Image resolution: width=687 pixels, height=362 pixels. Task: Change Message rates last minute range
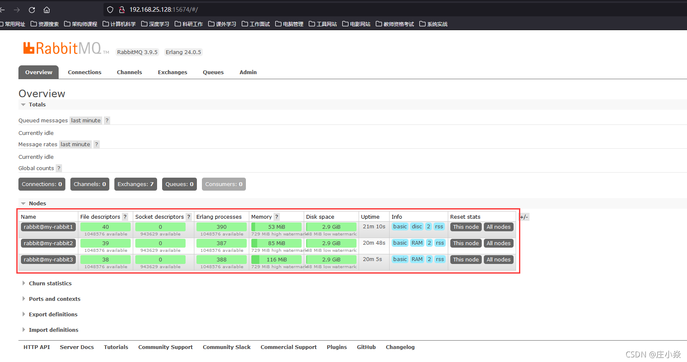[x=75, y=145]
